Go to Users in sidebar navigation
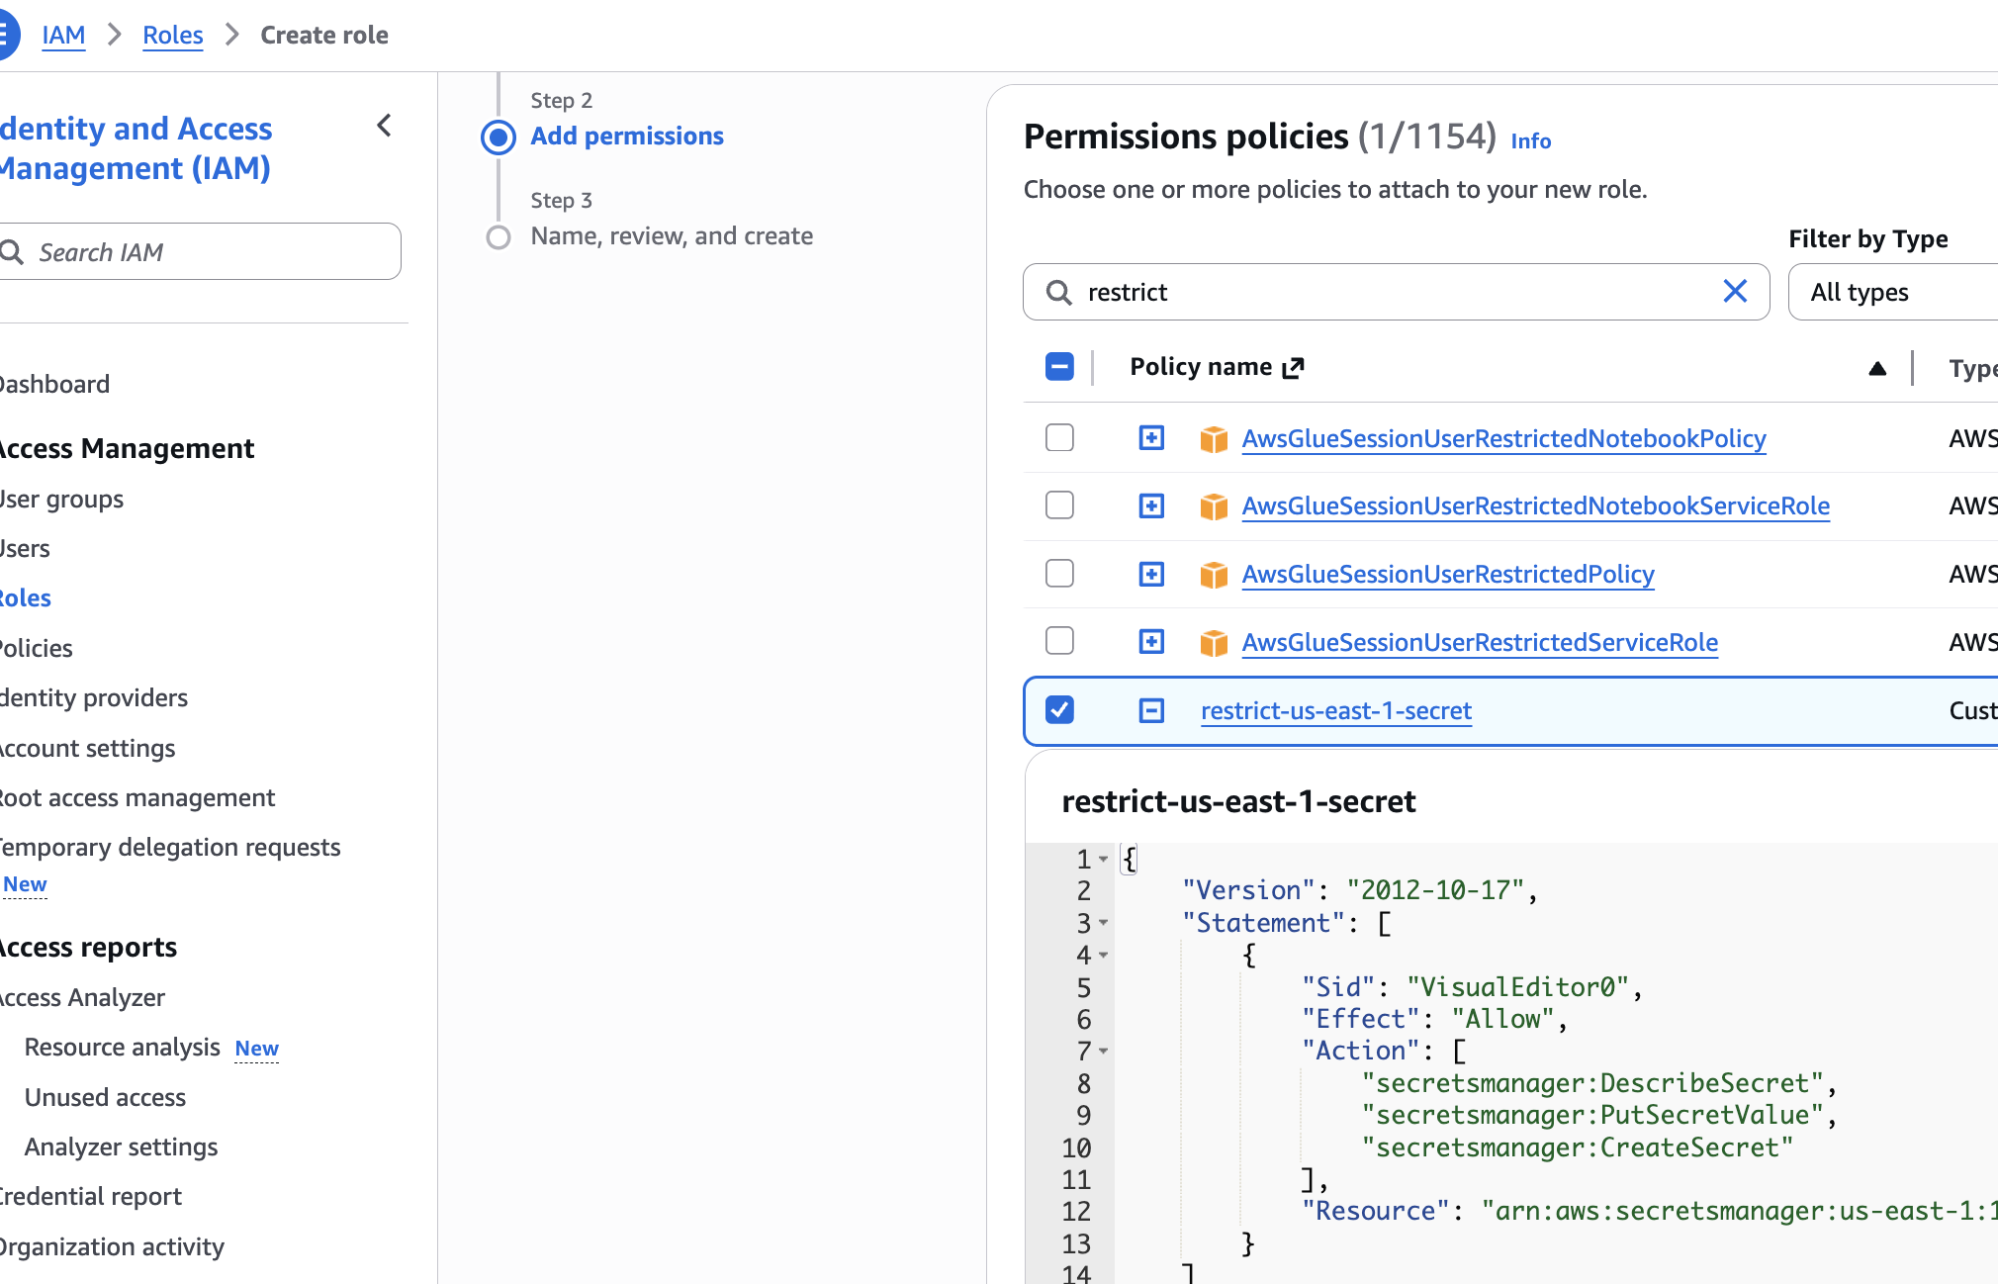The width and height of the screenshot is (1998, 1284). click(x=25, y=548)
